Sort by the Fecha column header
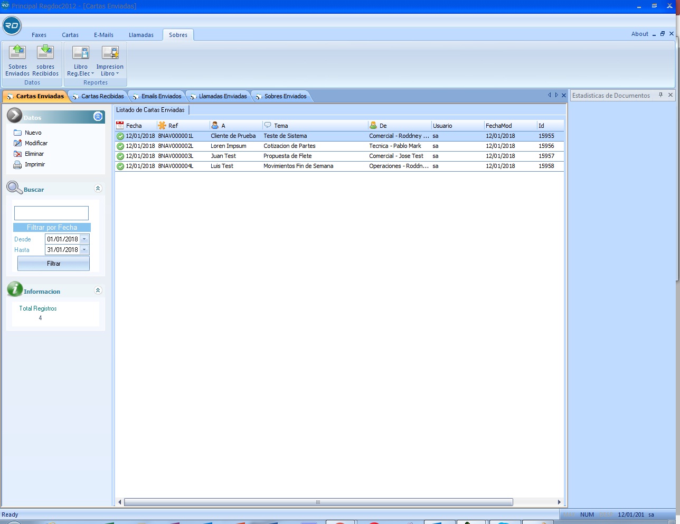This screenshot has width=680, height=524. click(x=136, y=126)
